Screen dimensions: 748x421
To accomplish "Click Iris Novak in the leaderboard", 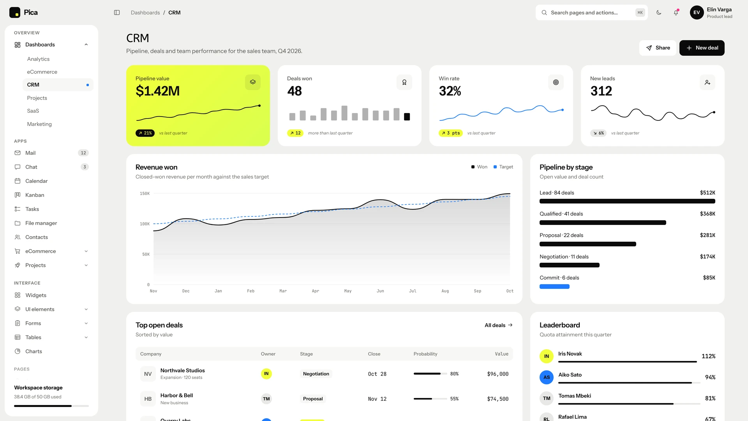I will tap(627, 356).
